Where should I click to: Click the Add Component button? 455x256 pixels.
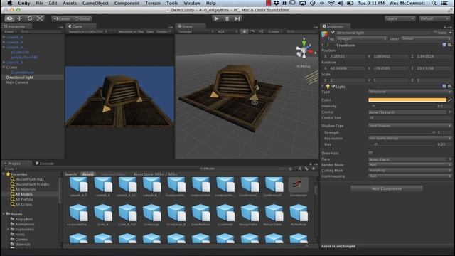tap(387, 188)
